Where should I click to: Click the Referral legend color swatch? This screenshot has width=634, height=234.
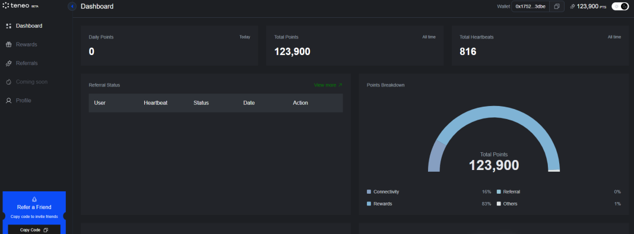point(499,191)
